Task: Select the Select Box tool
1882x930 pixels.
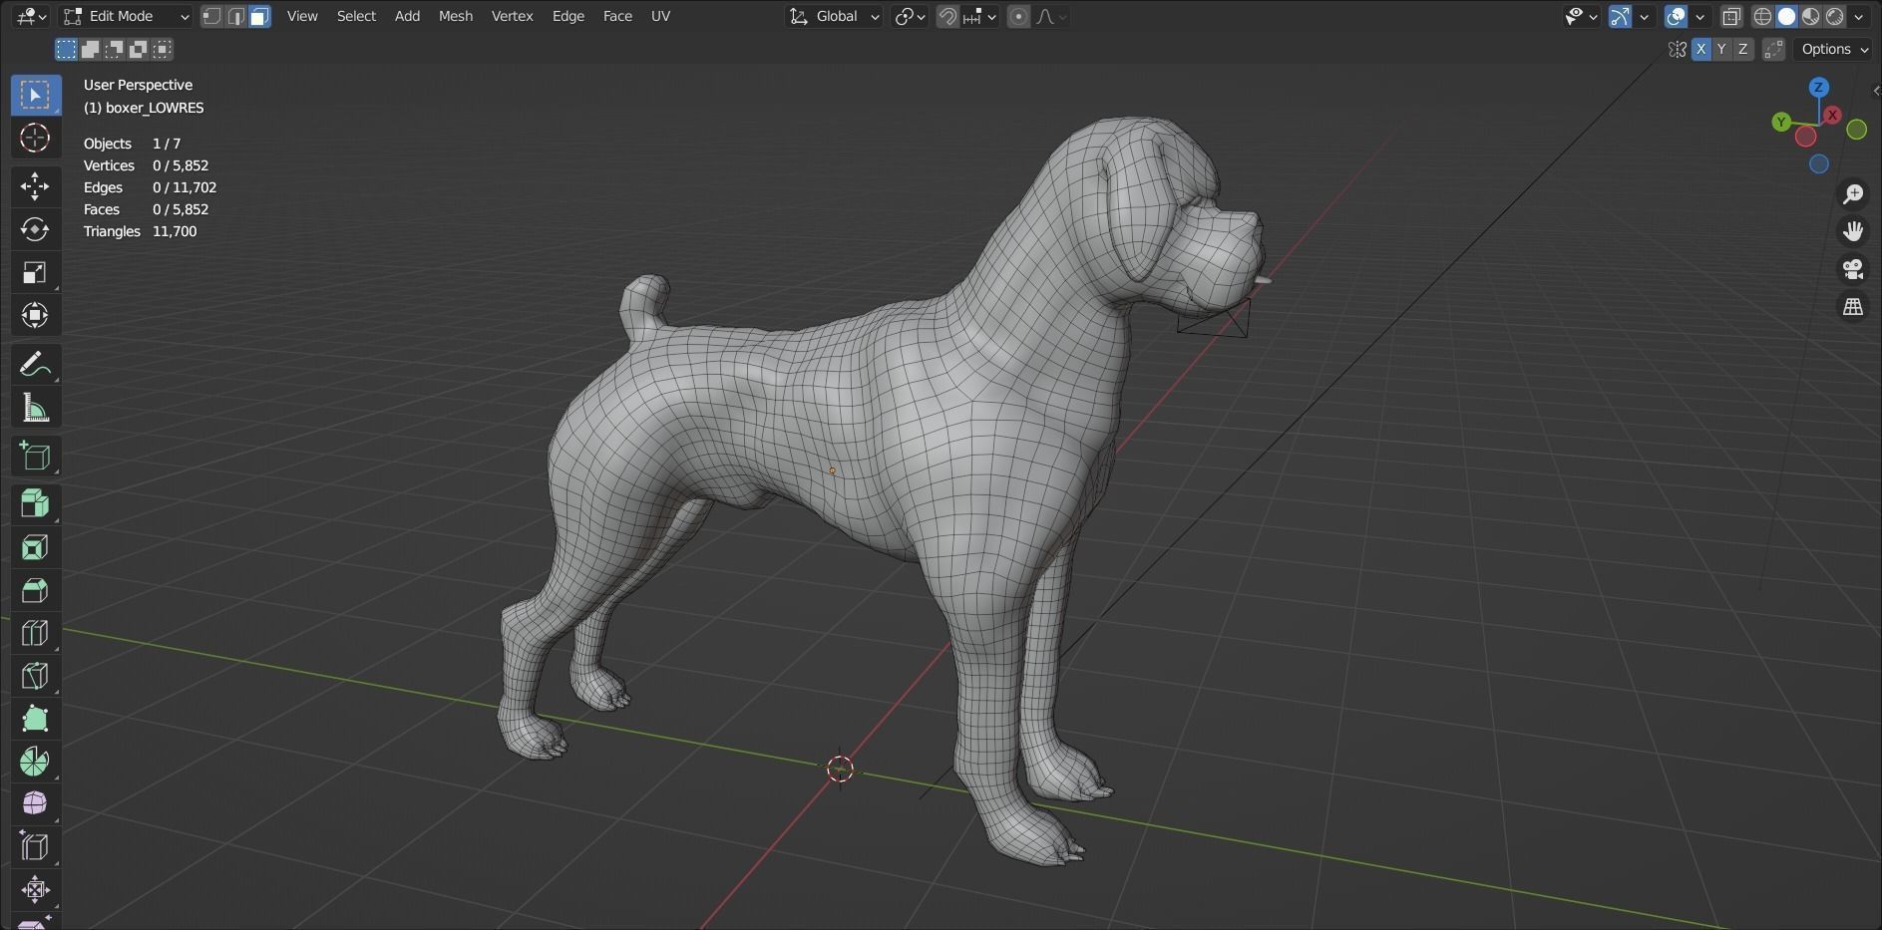Action: click(x=35, y=95)
